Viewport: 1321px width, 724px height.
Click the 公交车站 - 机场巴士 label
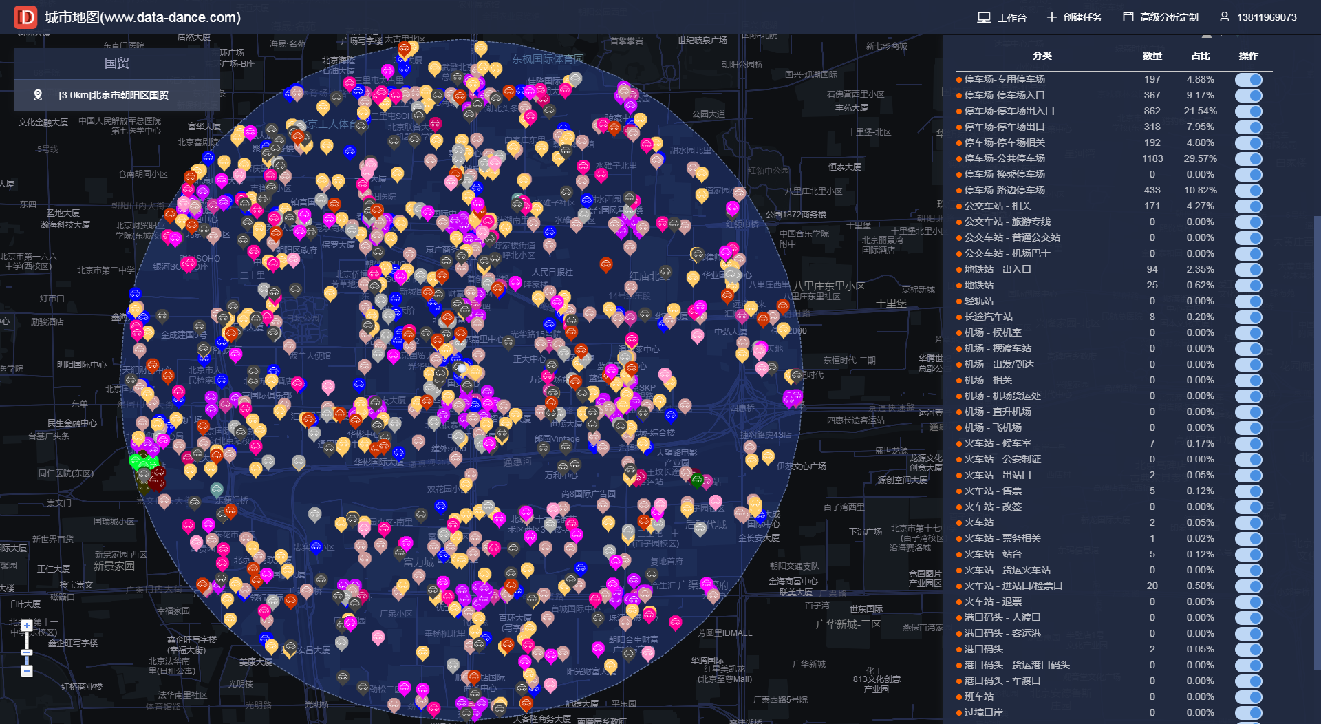pos(1007,253)
